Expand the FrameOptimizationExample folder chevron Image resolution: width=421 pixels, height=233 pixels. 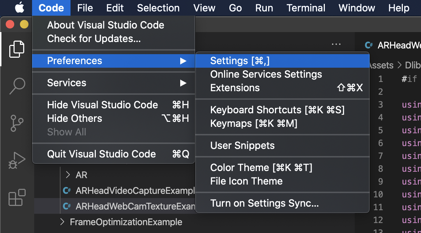[x=62, y=222]
